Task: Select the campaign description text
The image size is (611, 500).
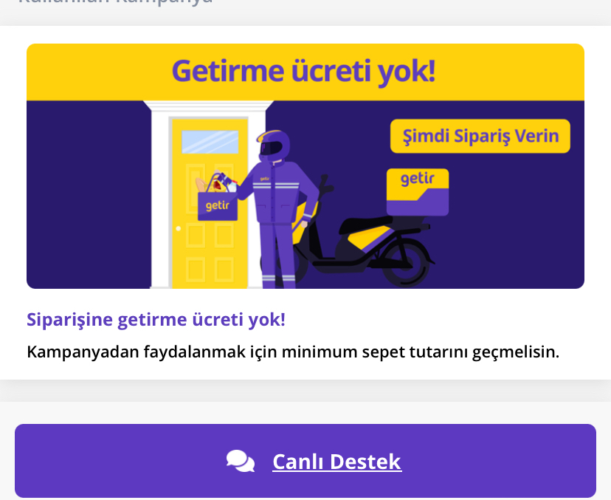Action: [293, 352]
